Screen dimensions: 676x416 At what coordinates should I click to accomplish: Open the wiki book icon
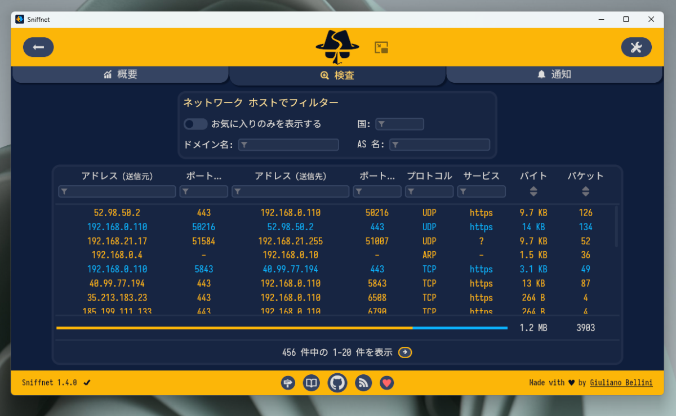click(312, 383)
